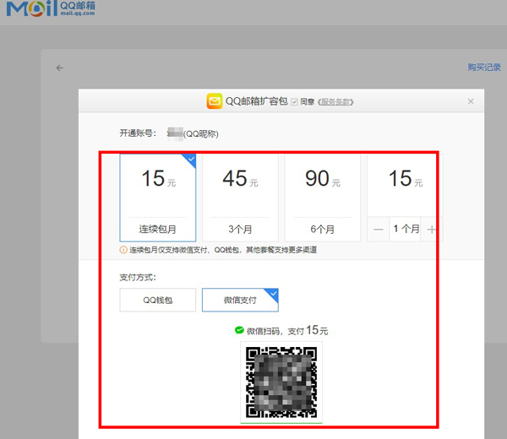Close the payment dialog

coord(471,101)
